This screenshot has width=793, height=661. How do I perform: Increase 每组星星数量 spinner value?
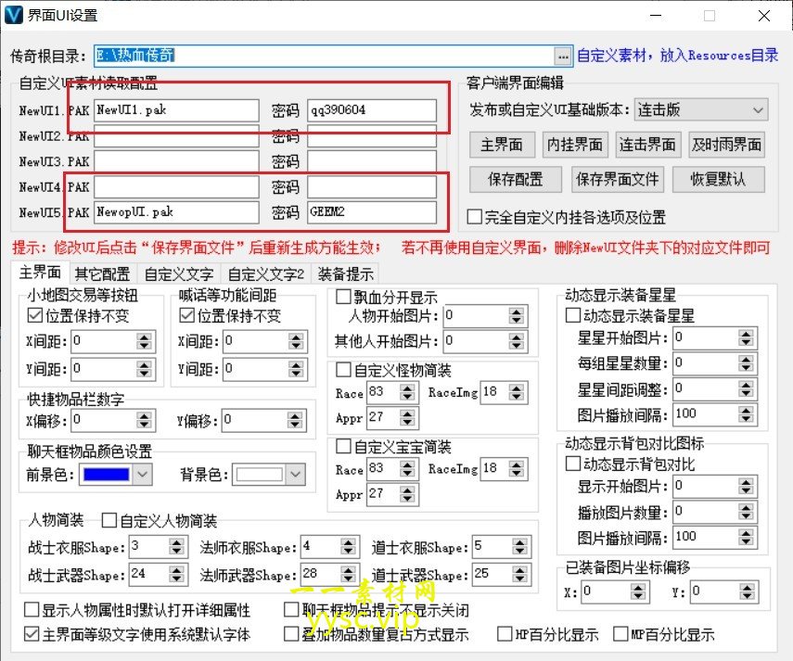[x=746, y=360]
